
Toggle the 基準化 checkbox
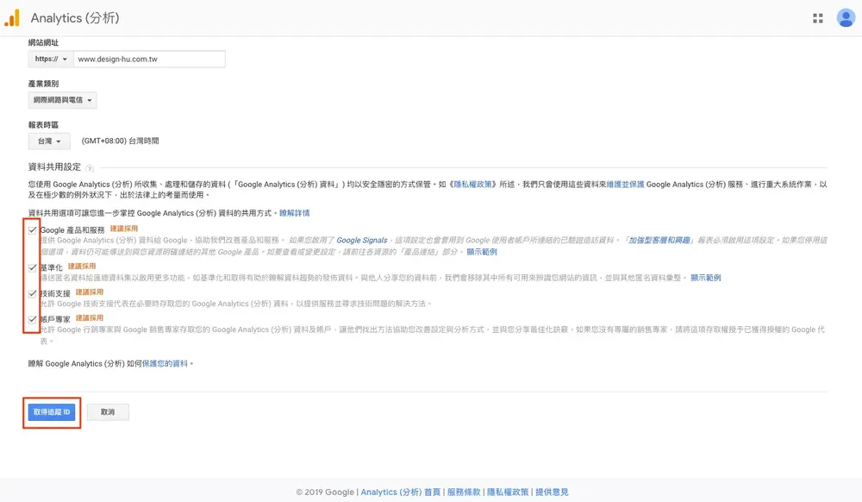33,267
